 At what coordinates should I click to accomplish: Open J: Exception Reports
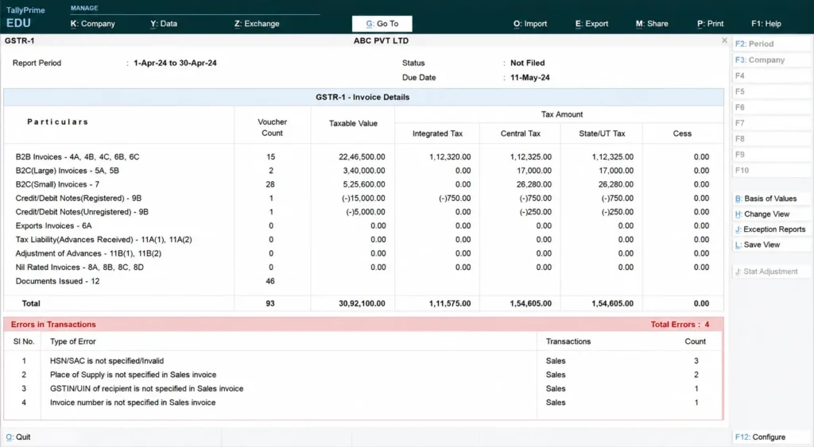tap(771, 229)
